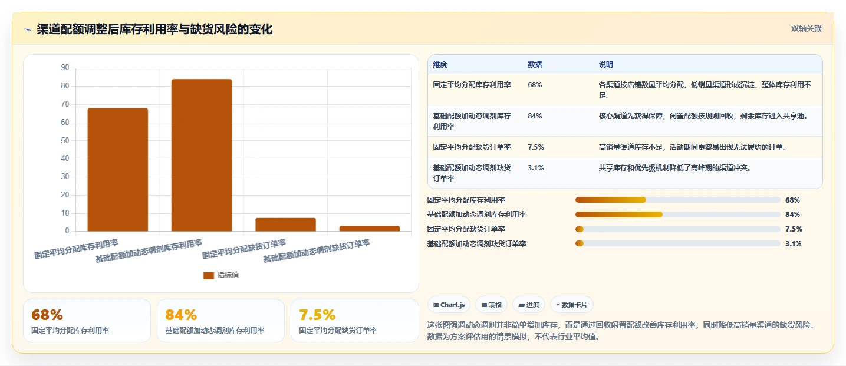Click the 数据 column header
The image size is (846, 366).
(535, 65)
